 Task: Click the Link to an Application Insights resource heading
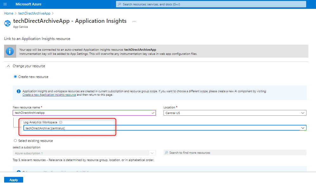(x=37, y=39)
